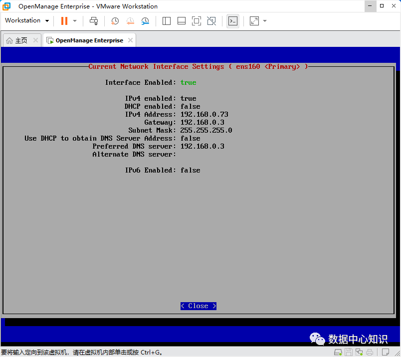Click the green Interface Enabled true value
401x357 pixels.
click(188, 82)
